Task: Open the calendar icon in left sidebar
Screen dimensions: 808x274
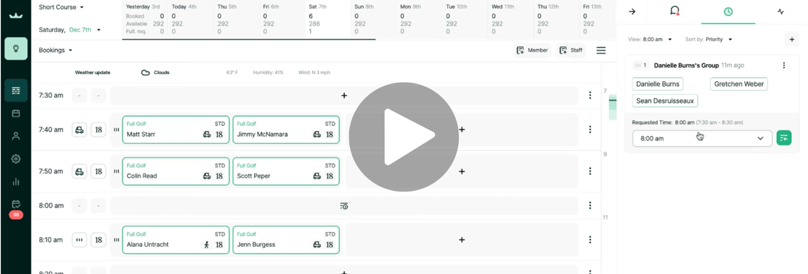Action: tap(16, 114)
